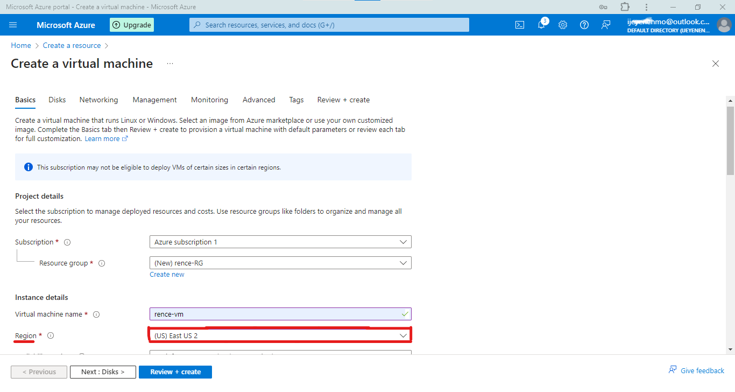This screenshot has height=392, width=735.
Task: Switch to the Networking tab
Action: 98,100
